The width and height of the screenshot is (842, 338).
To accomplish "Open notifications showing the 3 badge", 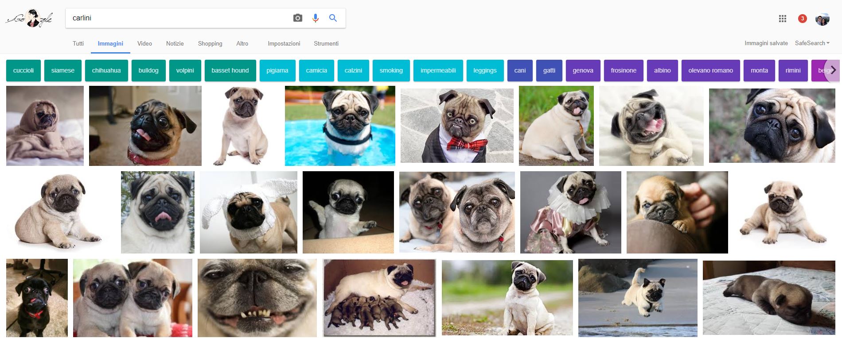I will pos(803,19).
